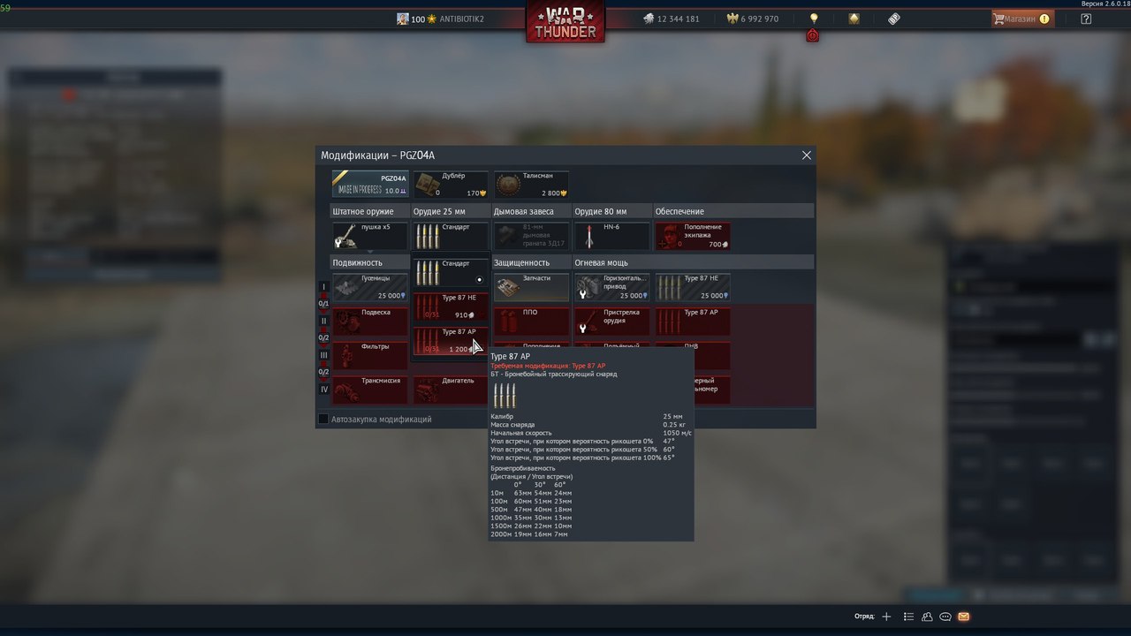Click tier II rank marker
This screenshot has width=1131, height=636.
(x=323, y=321)
